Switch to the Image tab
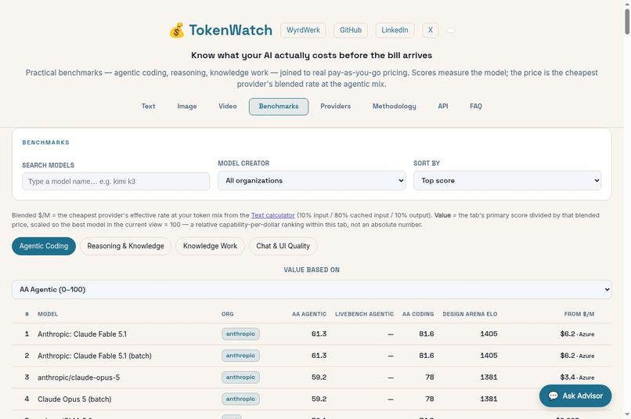631x419 pixels. click(187, 107)
